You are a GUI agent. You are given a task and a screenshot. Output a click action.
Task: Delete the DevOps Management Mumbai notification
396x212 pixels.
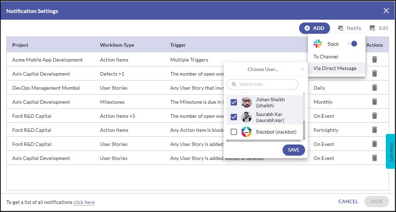click(375, 88)
